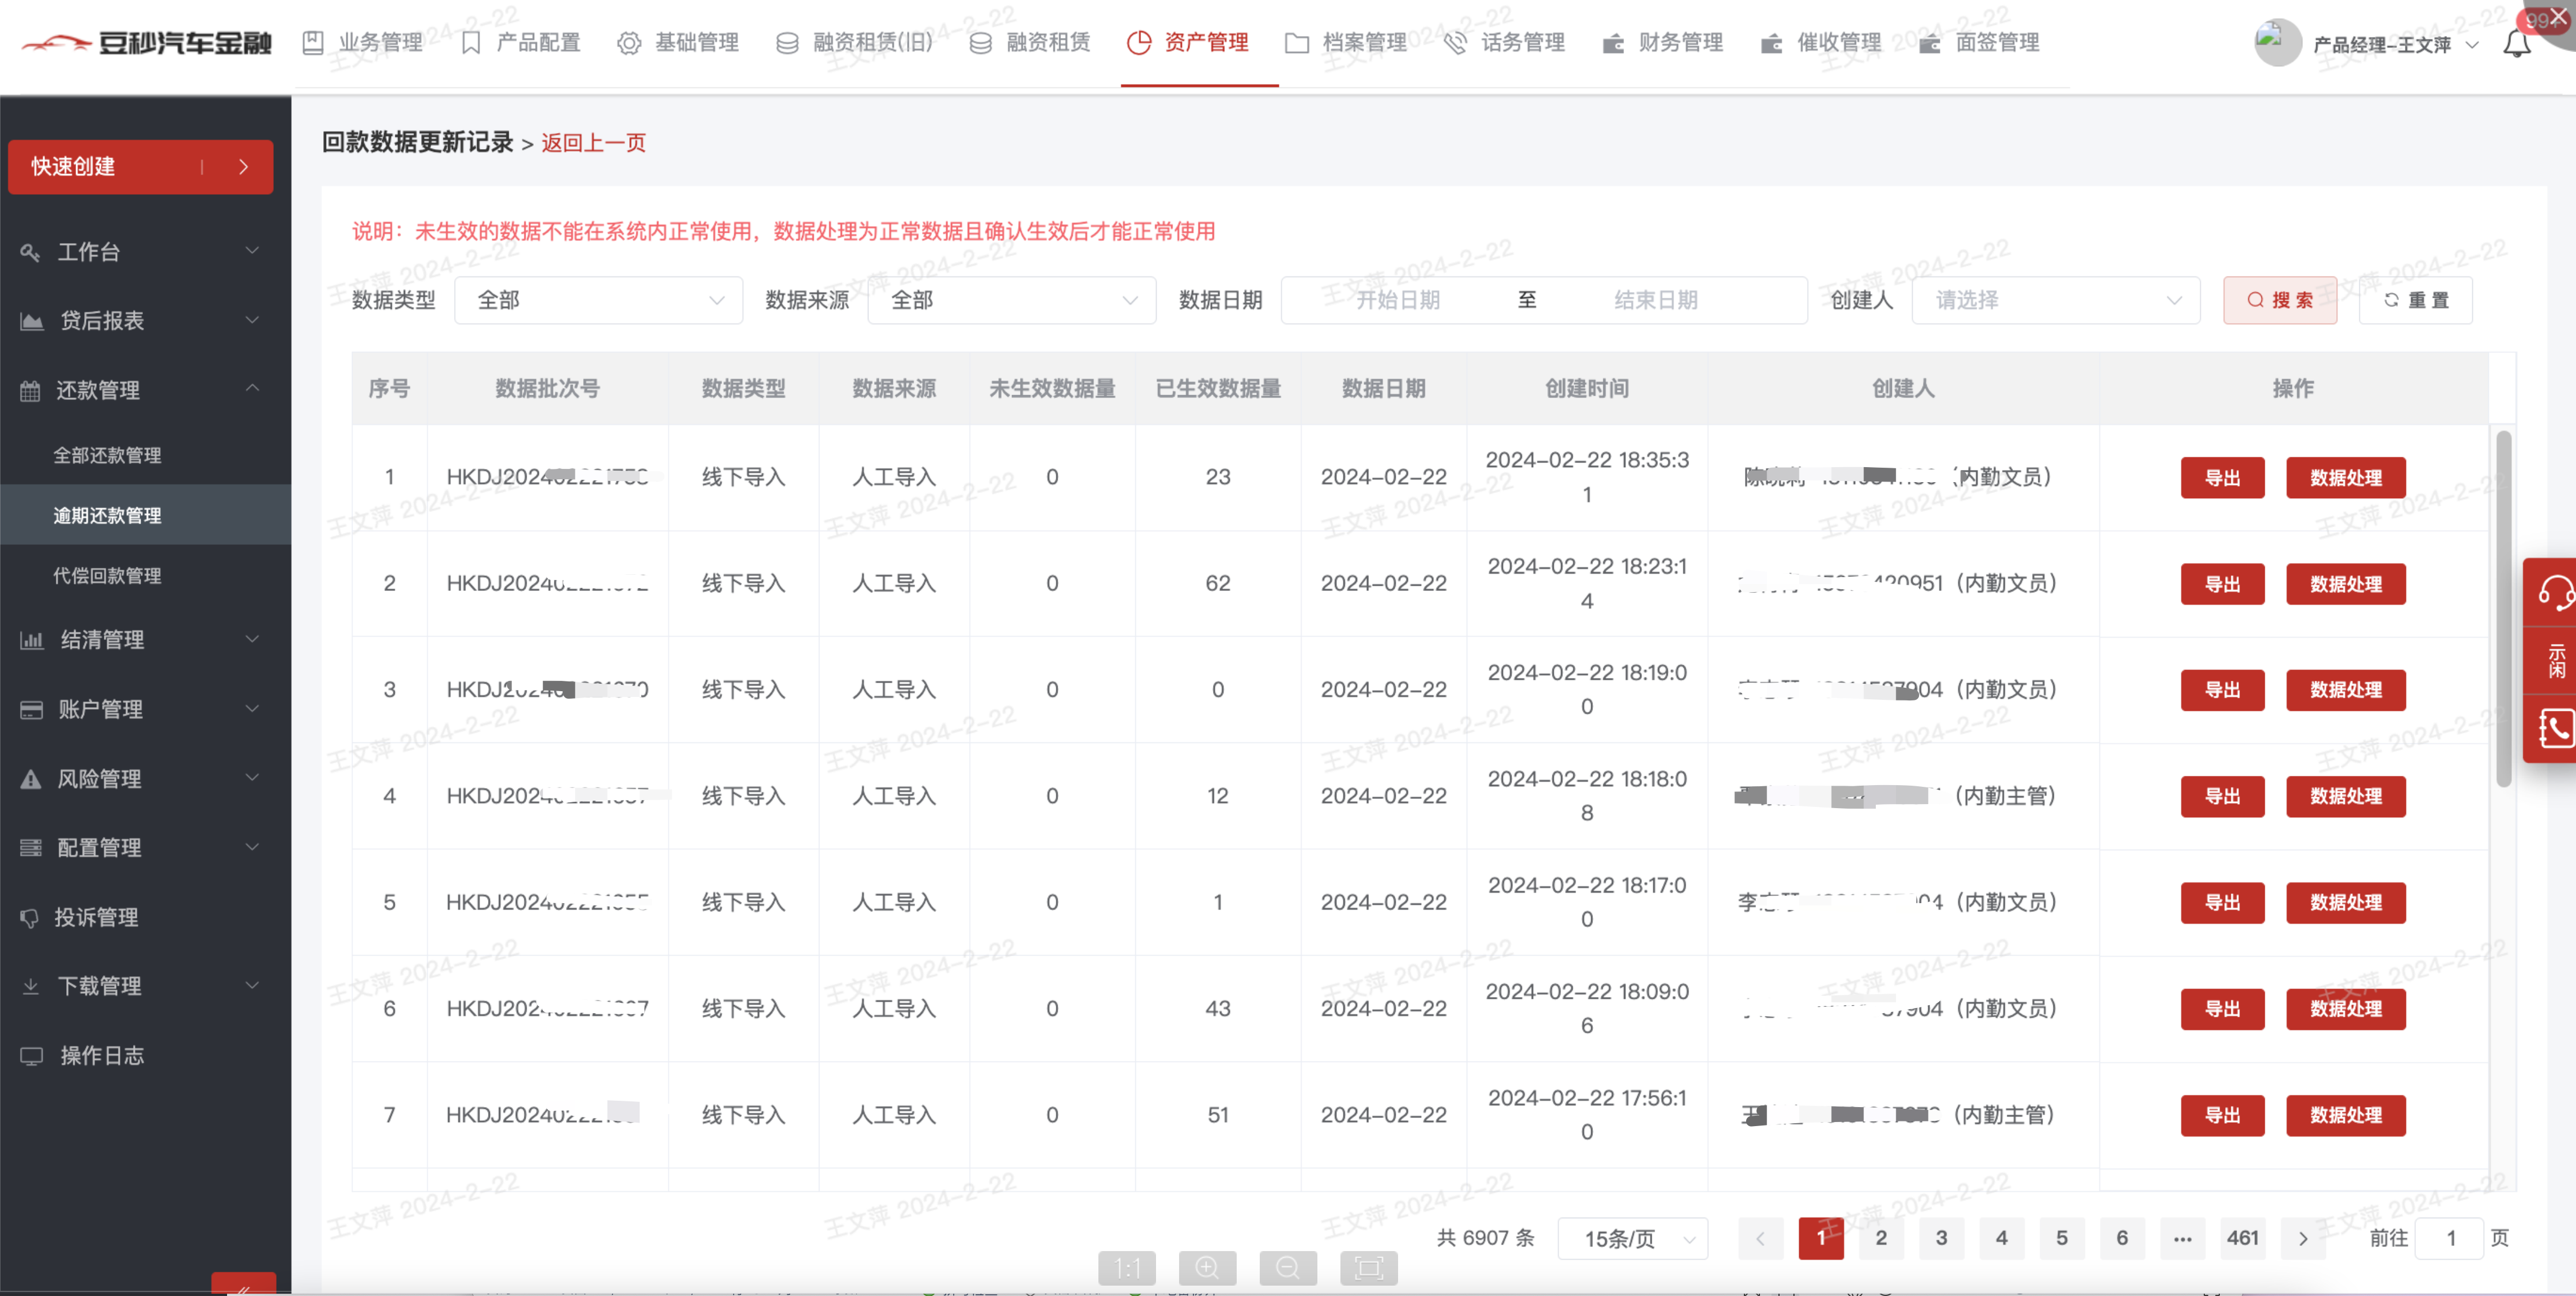This screenshot has height=1296, width=2576.
Task: Change the 15条/页 page size dropdown
Action: (x=1632, y=1239)
